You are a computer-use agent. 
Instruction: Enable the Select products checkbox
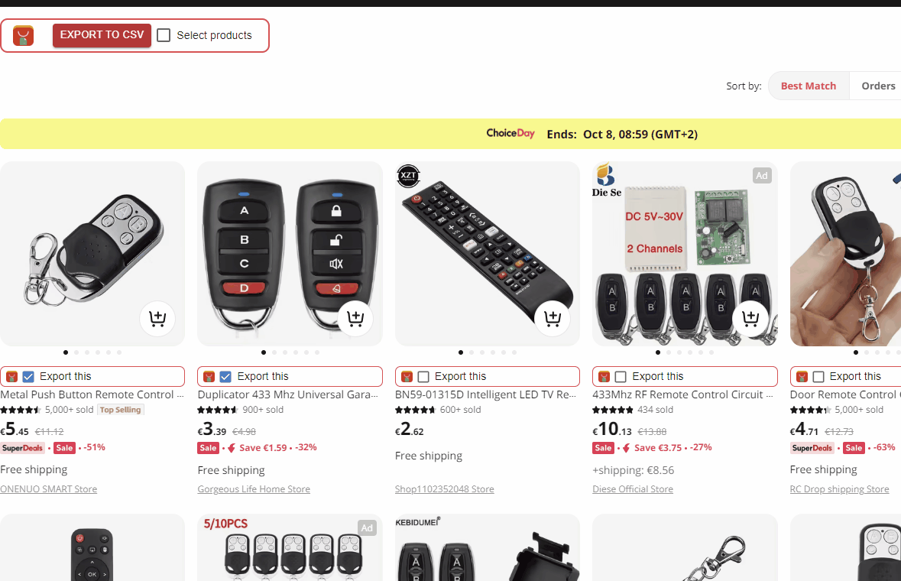[x=164, y=36]
